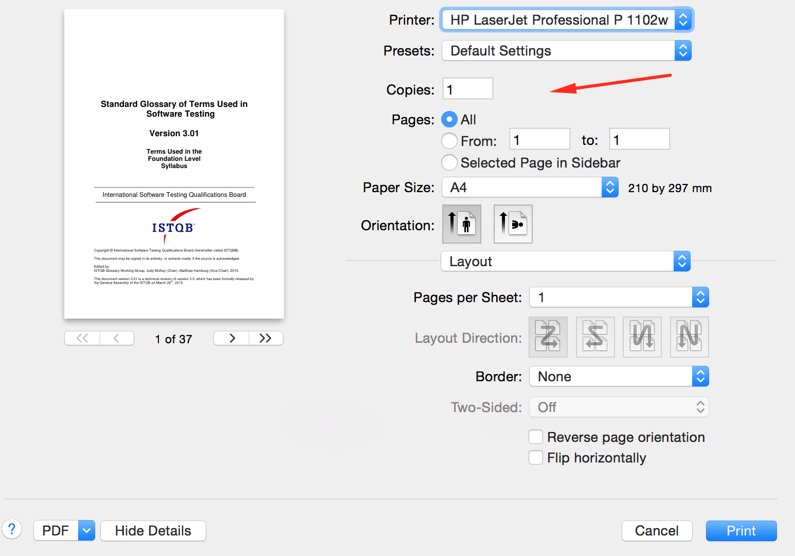Enable Flip horizontally checkbox
Image resolution: width=795 pixels, height=556 pixels.
(x=536, y=458)
